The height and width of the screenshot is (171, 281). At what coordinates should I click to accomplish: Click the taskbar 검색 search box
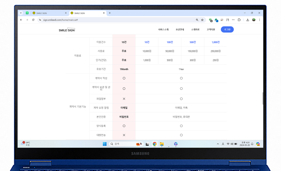point(126,144)
